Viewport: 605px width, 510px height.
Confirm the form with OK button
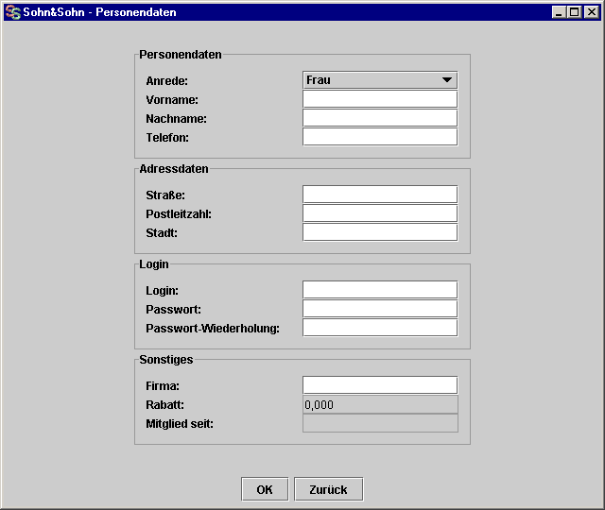point(265,489)
